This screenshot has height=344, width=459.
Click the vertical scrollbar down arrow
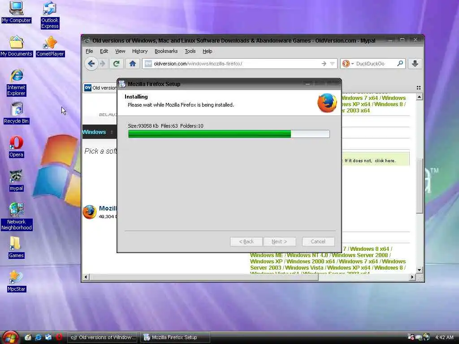419,270
